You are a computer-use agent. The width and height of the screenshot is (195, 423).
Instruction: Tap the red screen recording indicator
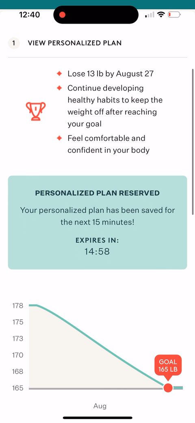point(62,15)
